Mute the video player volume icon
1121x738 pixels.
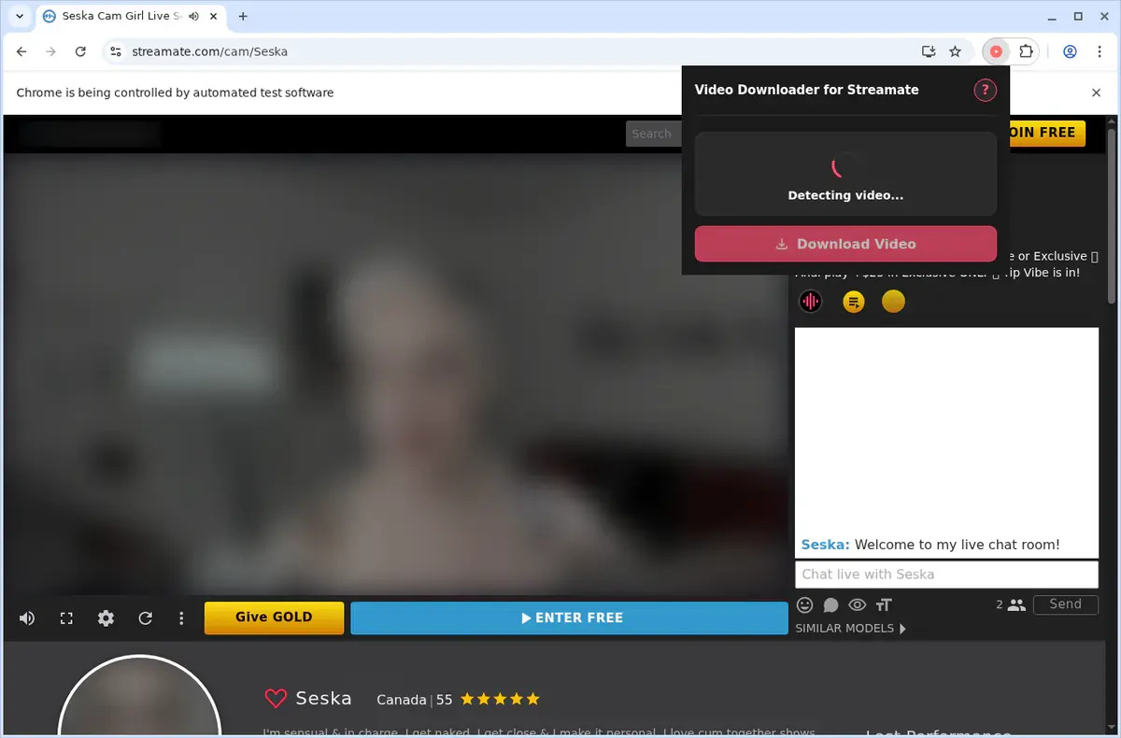[27, 618]
